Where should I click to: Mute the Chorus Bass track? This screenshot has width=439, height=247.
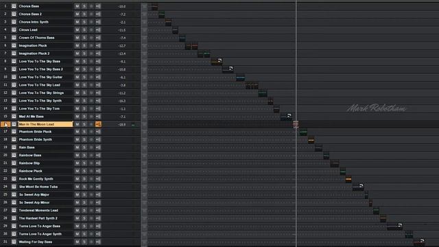pyautogui.click(x=77, y=6)
